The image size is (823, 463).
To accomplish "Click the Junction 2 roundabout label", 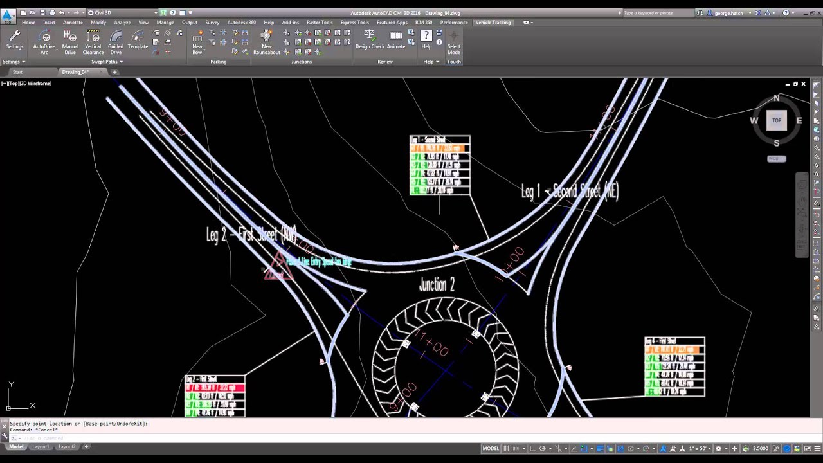I will (437, 285).
